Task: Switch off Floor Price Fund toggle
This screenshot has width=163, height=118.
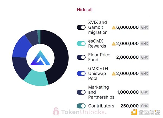Action: (x=81, y=57)
